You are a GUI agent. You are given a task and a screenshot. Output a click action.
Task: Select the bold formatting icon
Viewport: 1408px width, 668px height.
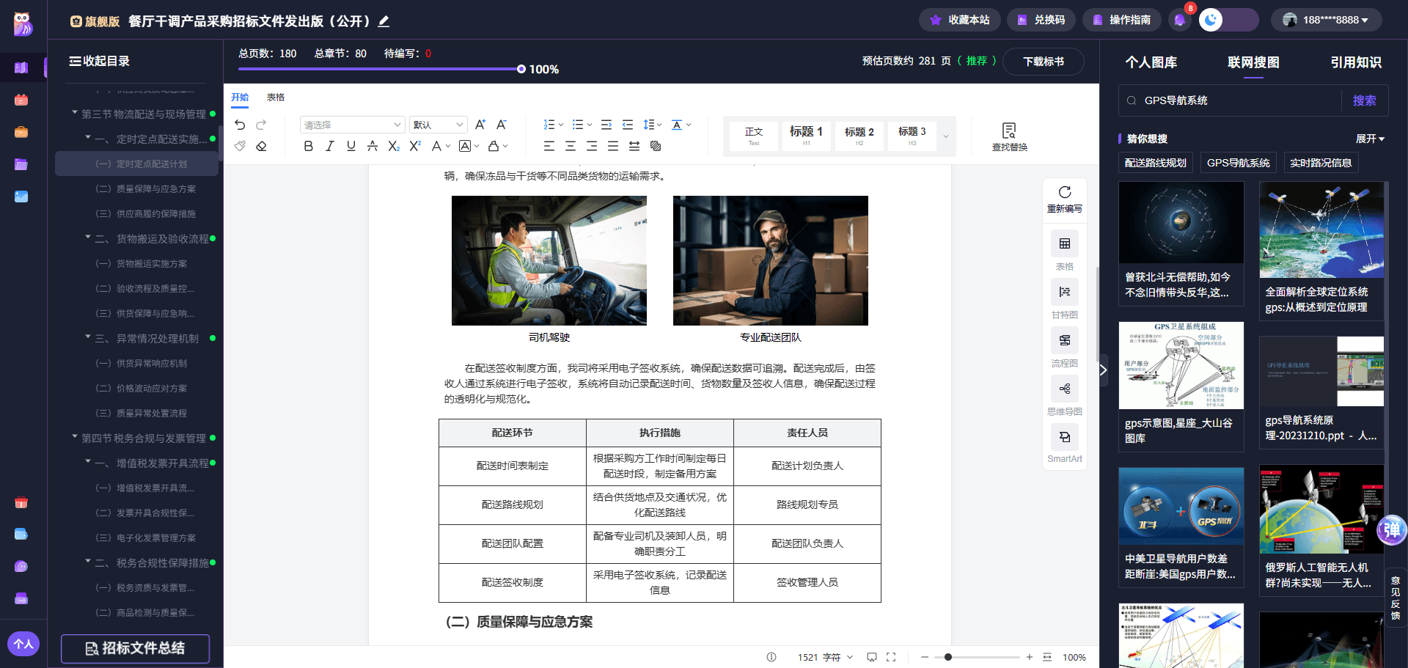coord(308,146)
